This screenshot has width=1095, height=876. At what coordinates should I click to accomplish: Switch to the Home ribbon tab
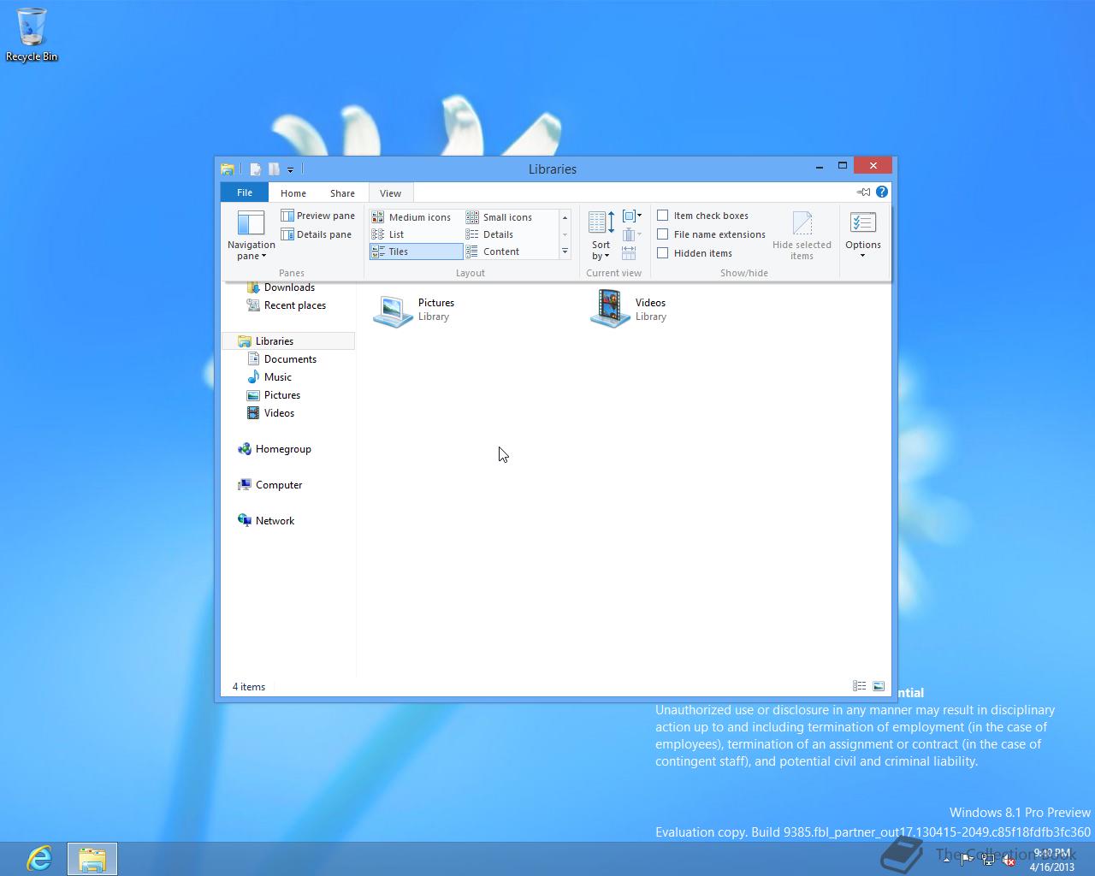[293, 193]
